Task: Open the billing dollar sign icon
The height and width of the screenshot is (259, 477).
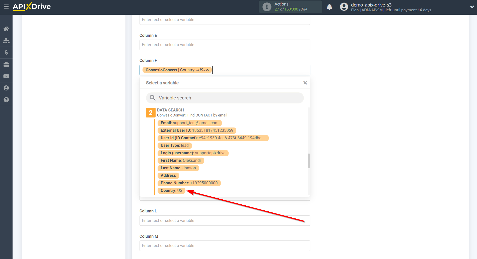Action: tap(6, 52)
